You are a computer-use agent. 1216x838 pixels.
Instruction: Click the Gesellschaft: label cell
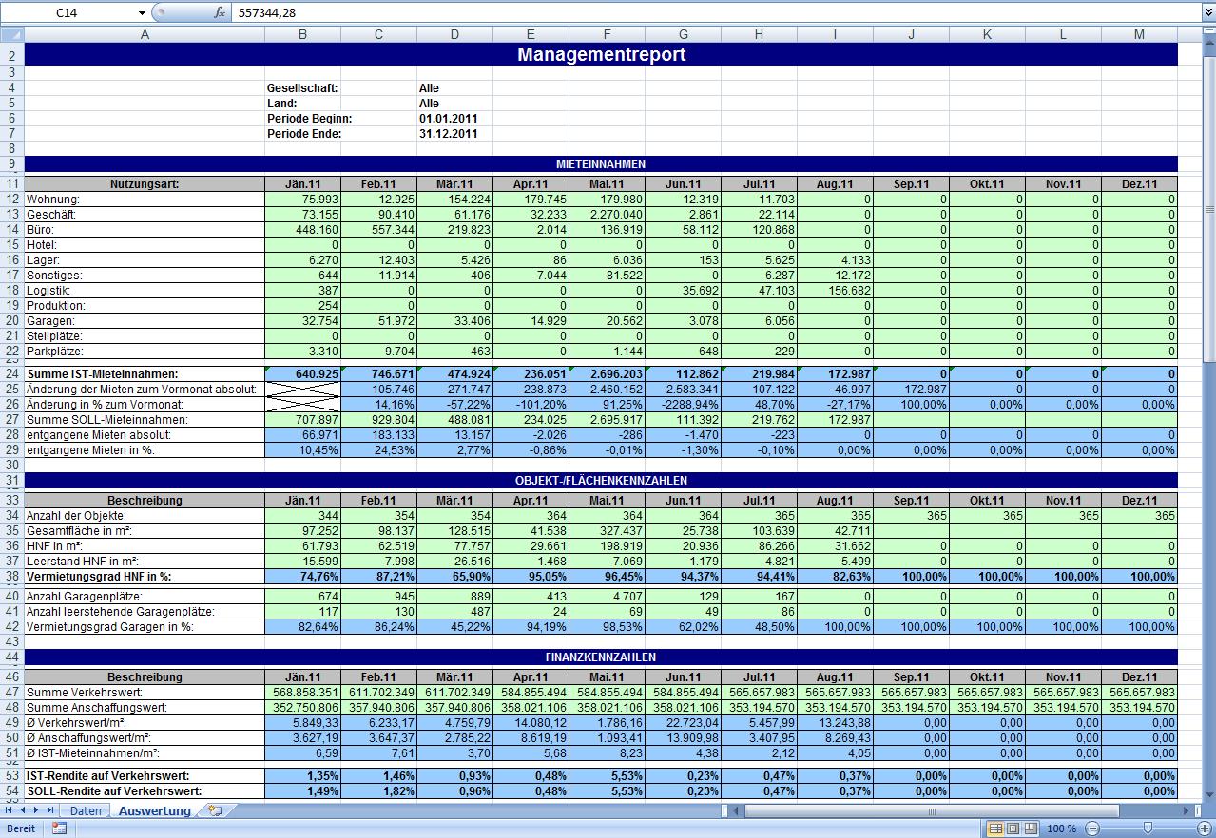click(x=302, y=88)
